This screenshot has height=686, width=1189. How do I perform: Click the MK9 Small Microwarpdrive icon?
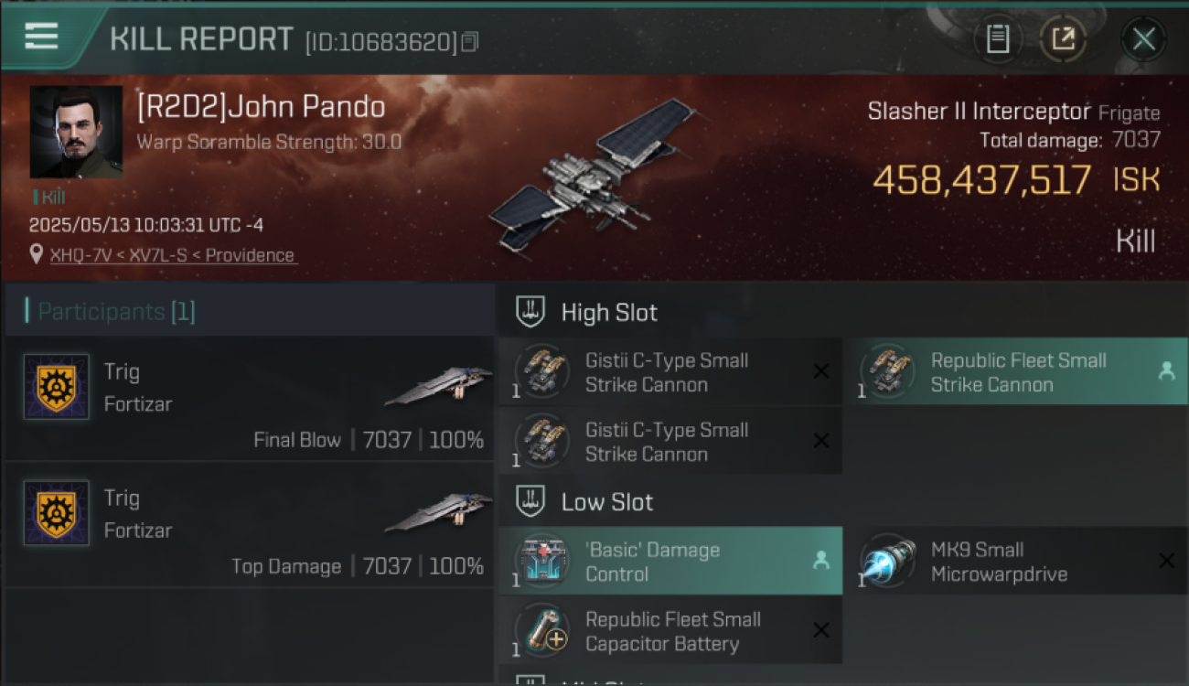[x=887, y=562]
